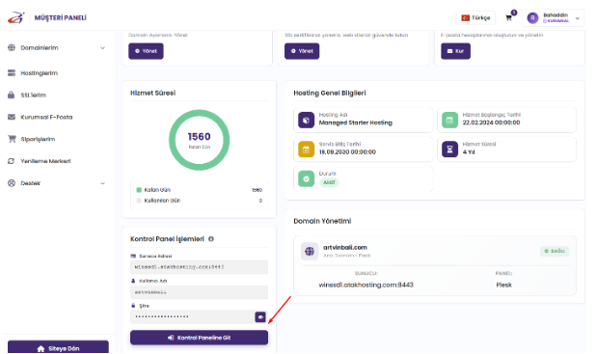Screen dimensions: 597x354
Task: Open Destek sidebar item
Action: 31,183
